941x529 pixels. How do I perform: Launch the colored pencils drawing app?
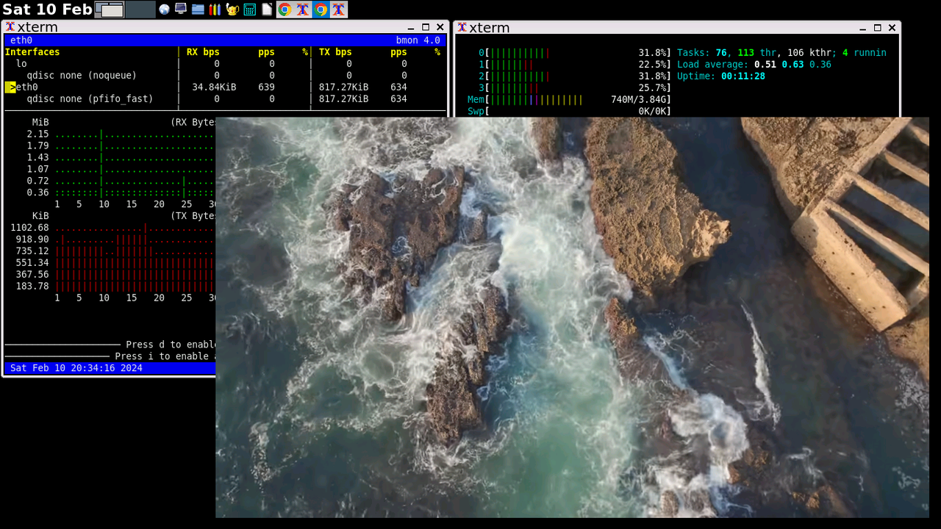[215, 10]
